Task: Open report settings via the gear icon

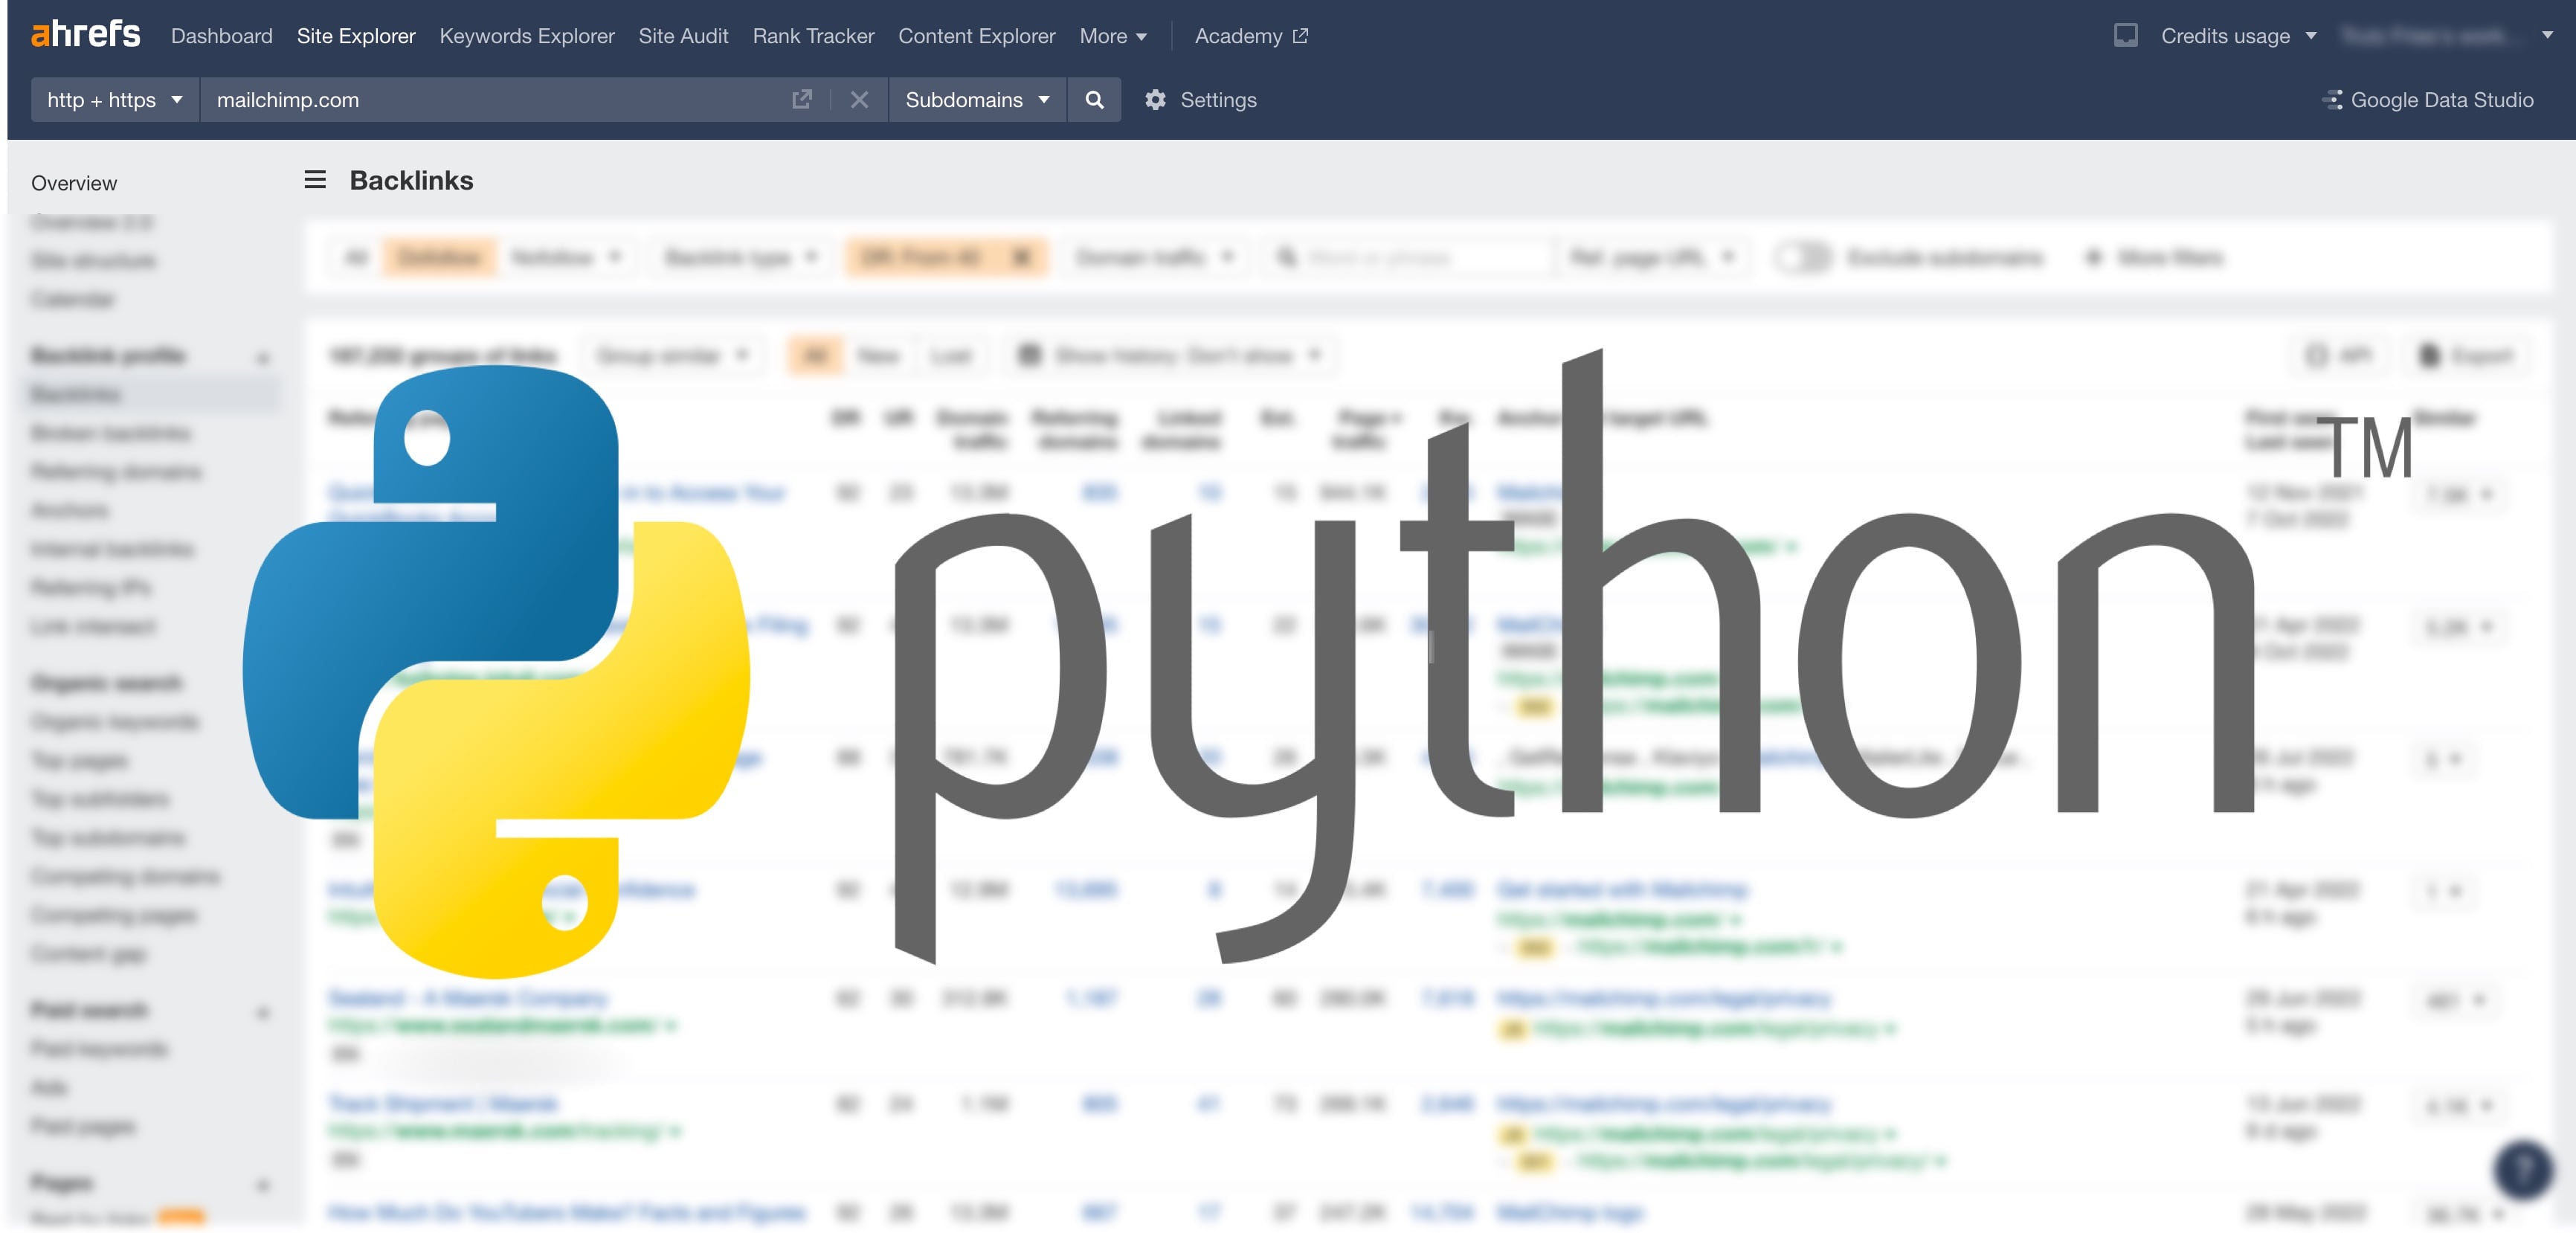Action: point(1156,100)
